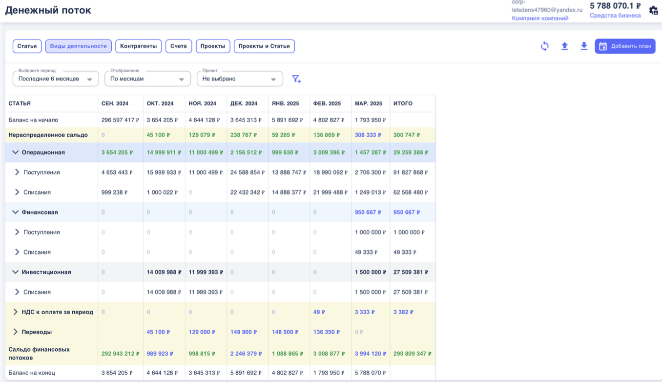Screen dimensions: 662x382
Task: Open account settings gear icon
Action: tap(653, 10)
